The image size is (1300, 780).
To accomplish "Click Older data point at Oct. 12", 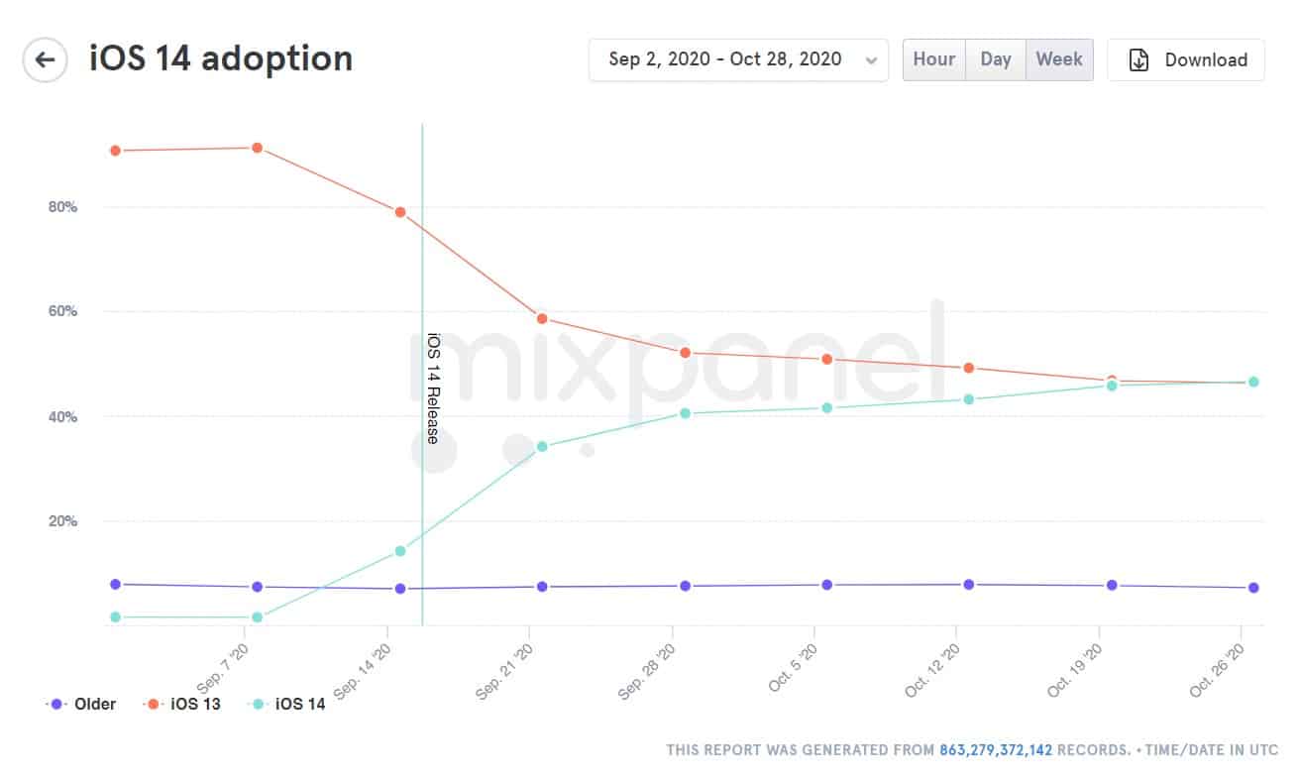I will pyautogui.click(x=968, y=585).
